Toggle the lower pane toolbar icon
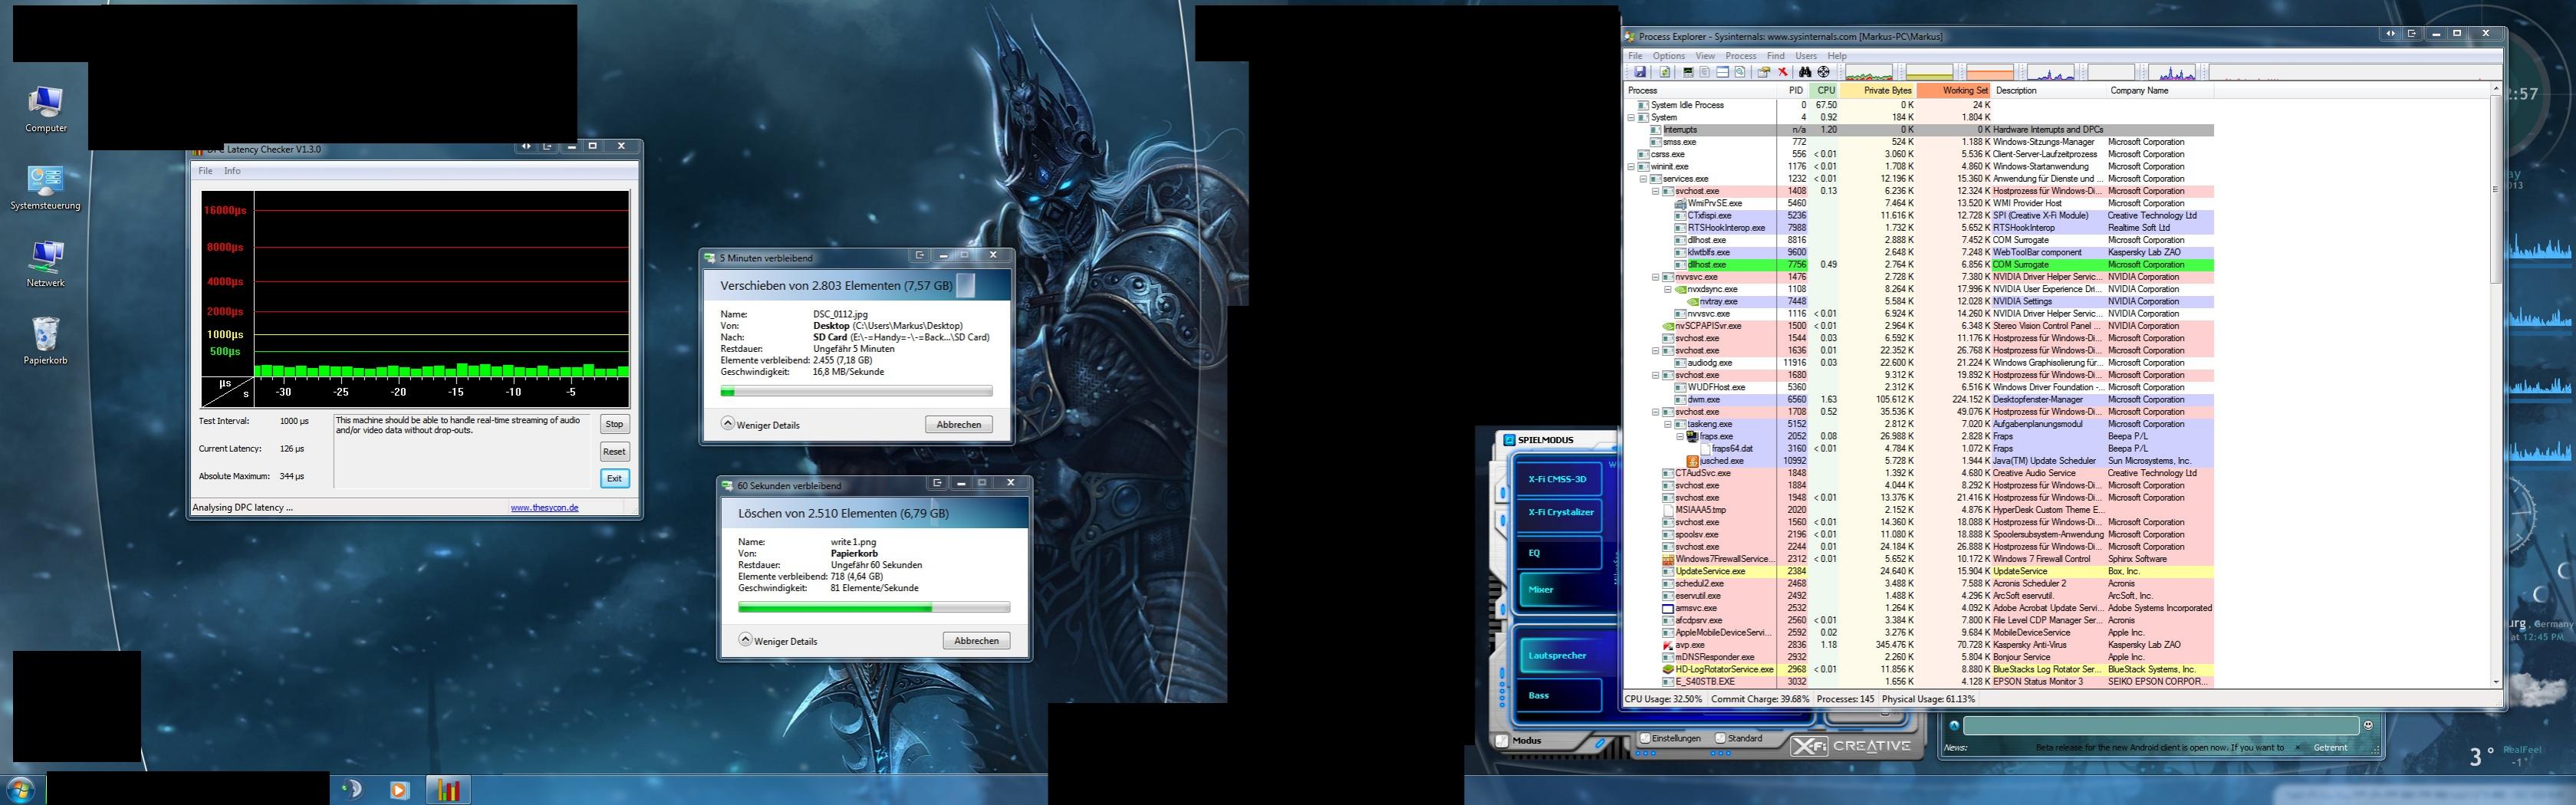 click(x=1722, y=72)
